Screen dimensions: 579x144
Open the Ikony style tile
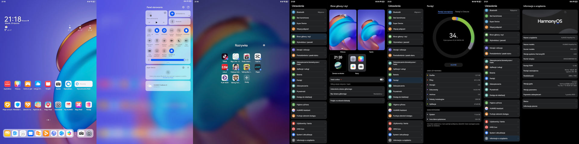357,63
